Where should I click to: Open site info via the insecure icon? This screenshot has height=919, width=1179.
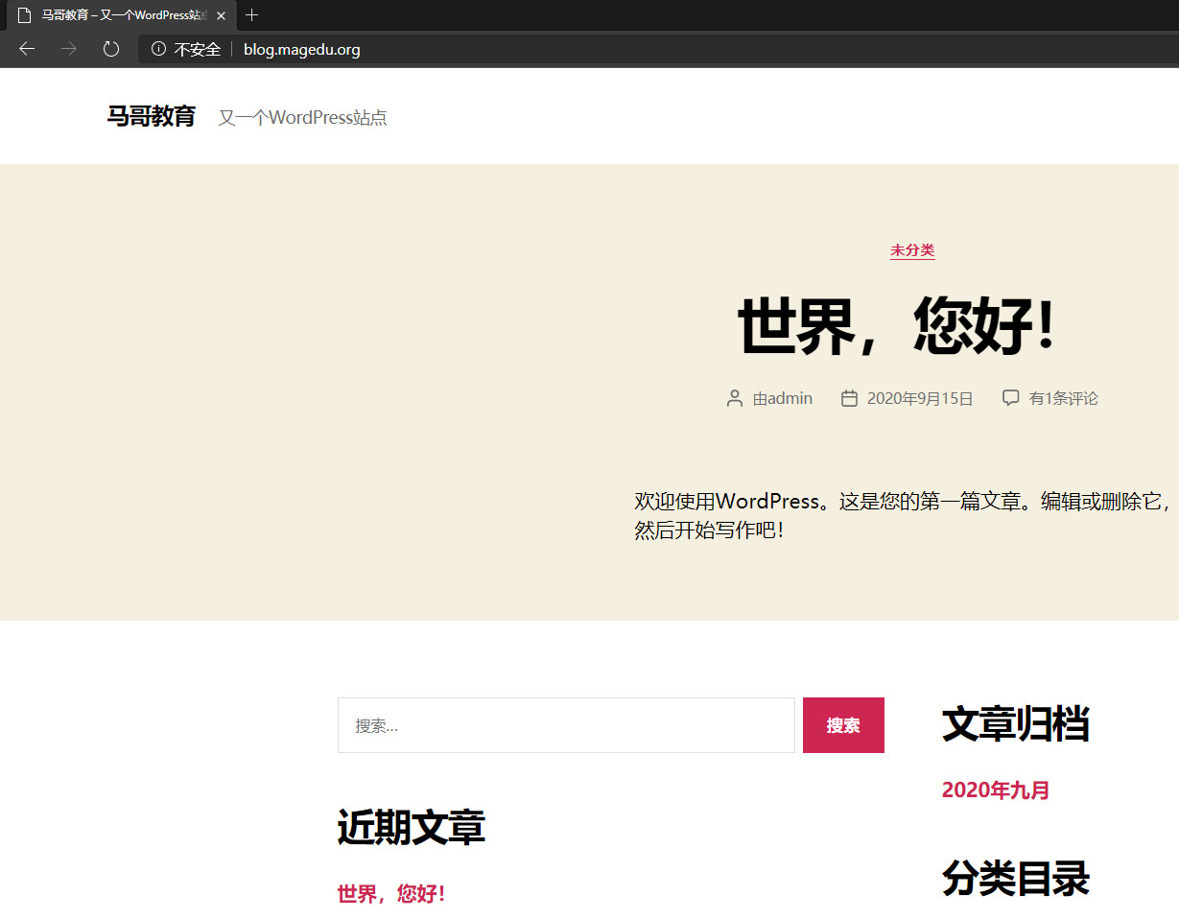[158, 49]
